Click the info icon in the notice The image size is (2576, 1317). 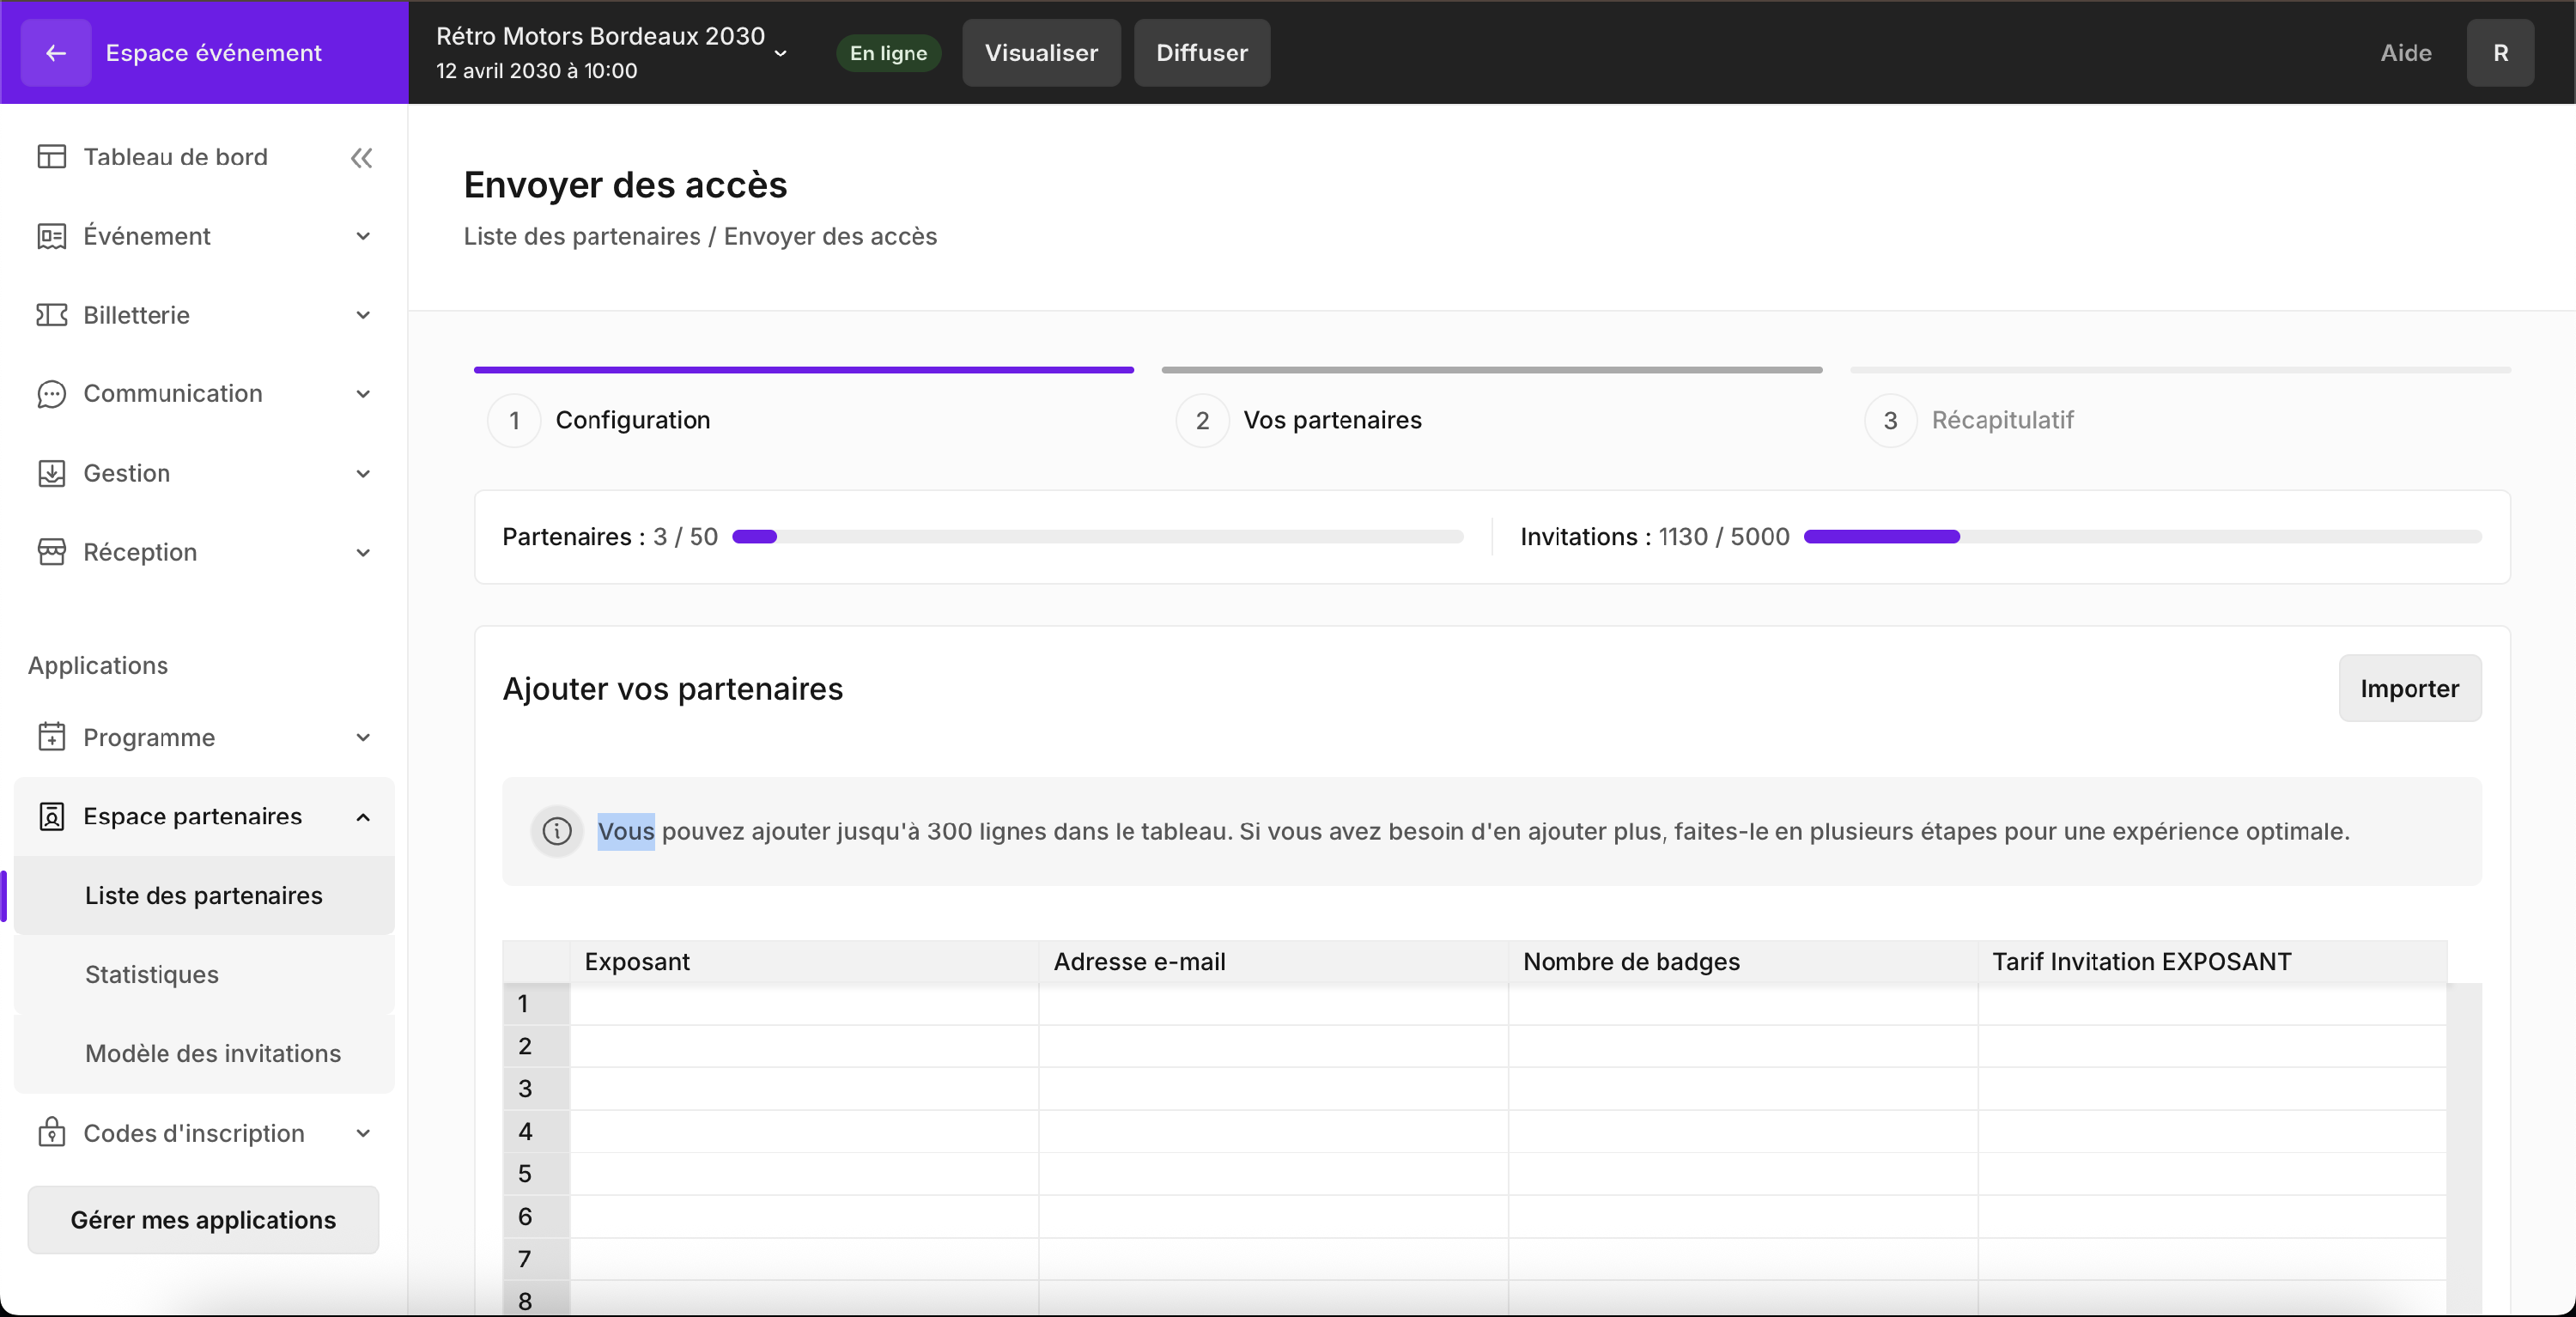557,831
